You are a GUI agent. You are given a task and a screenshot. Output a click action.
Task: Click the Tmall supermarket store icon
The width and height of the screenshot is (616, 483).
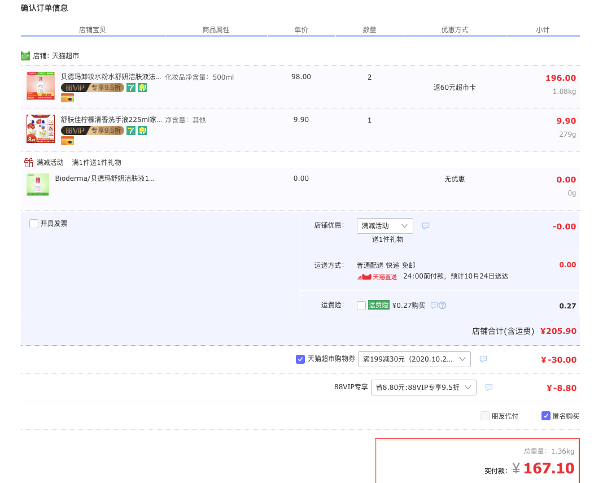pyautogui.click(x=25, y=56)
